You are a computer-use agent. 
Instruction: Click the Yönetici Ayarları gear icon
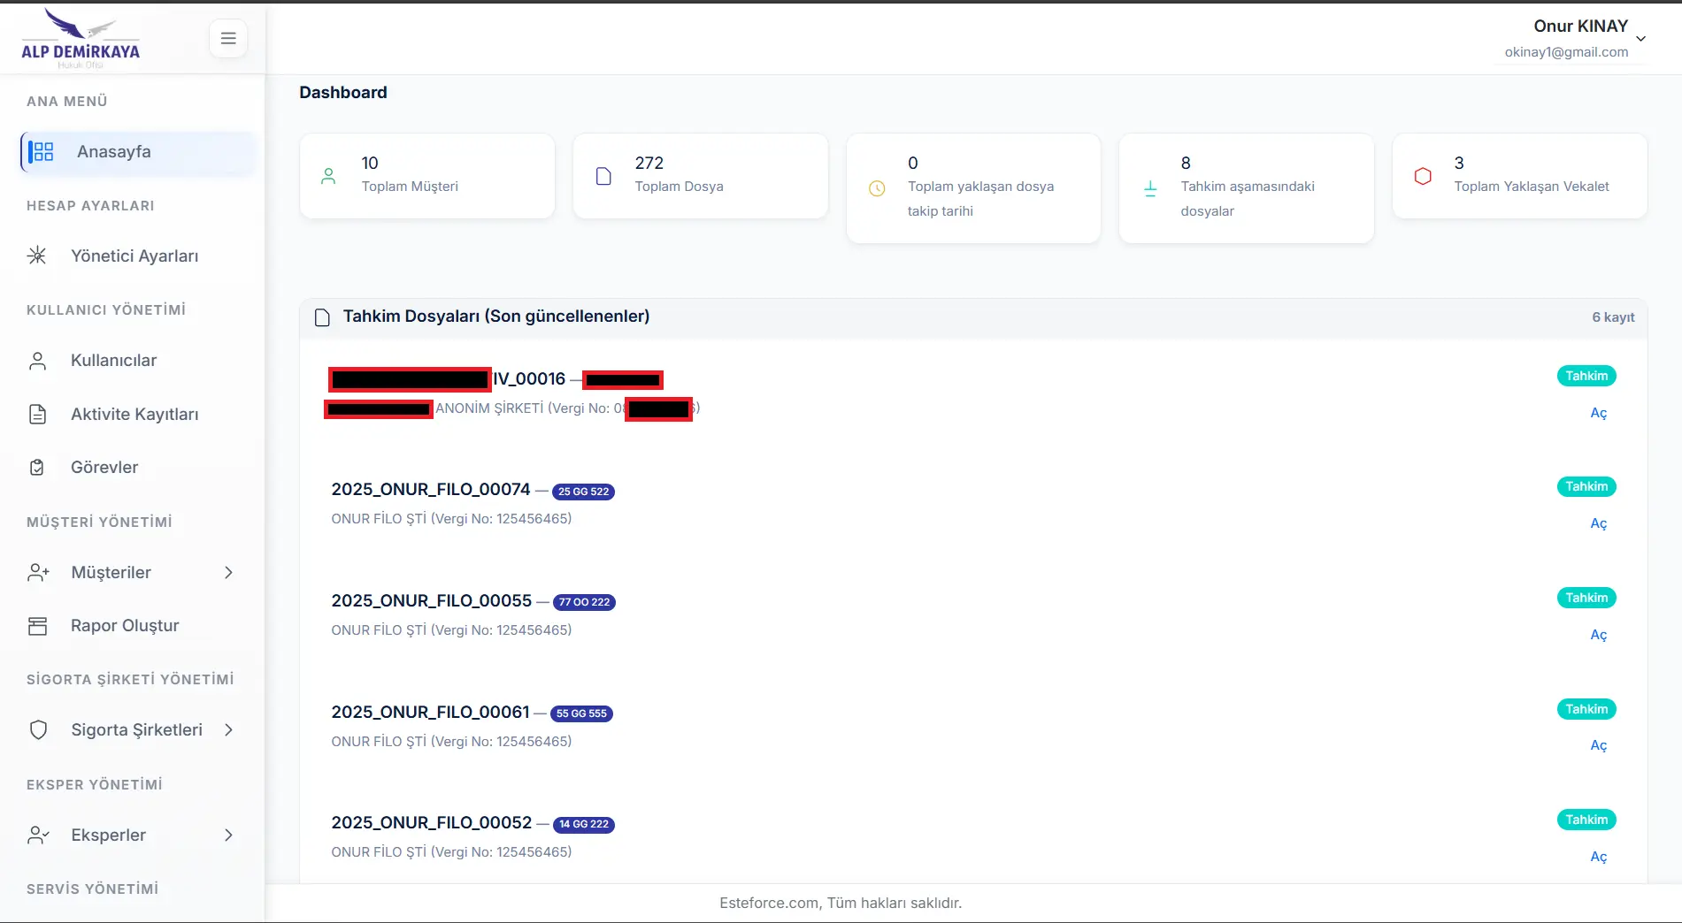(x=37, y=256)
